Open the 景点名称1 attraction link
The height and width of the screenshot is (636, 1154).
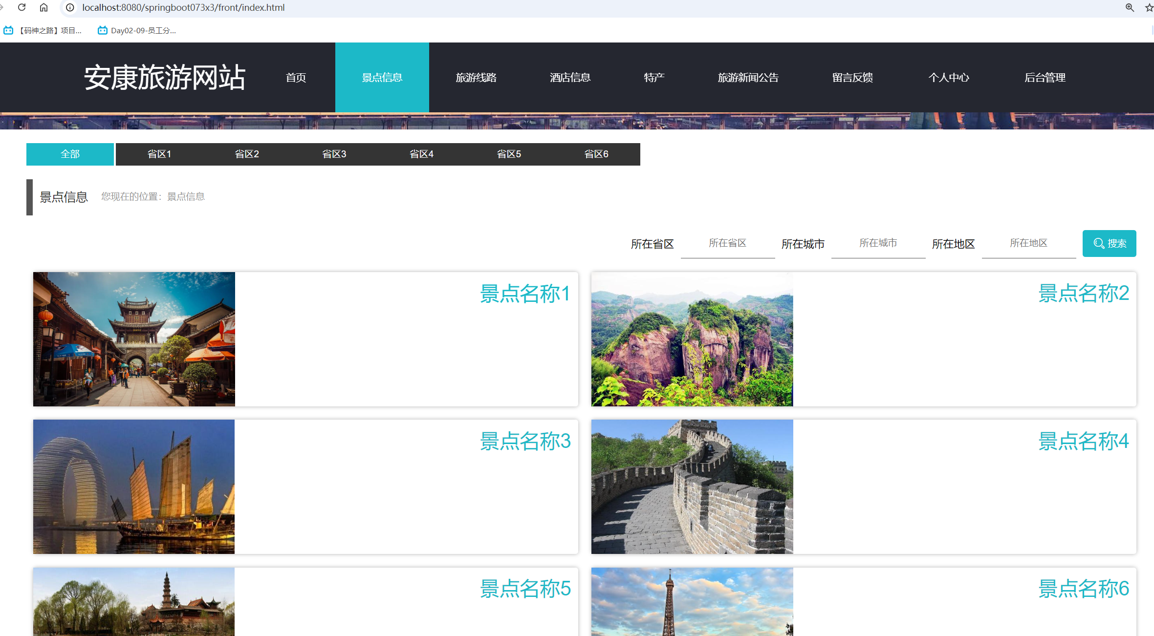click(x=525, y=294)
